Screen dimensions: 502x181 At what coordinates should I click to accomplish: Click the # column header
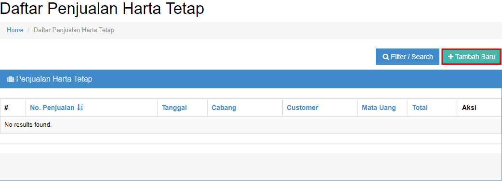pos(6,108)
